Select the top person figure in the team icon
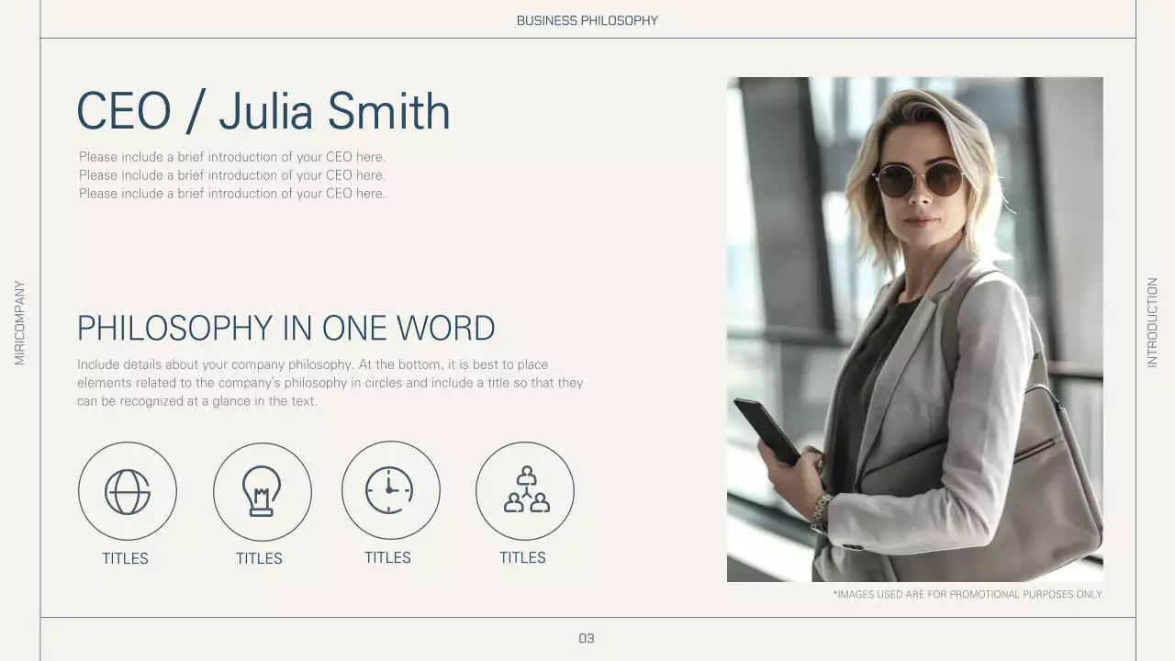 click(x=526, y=476)
